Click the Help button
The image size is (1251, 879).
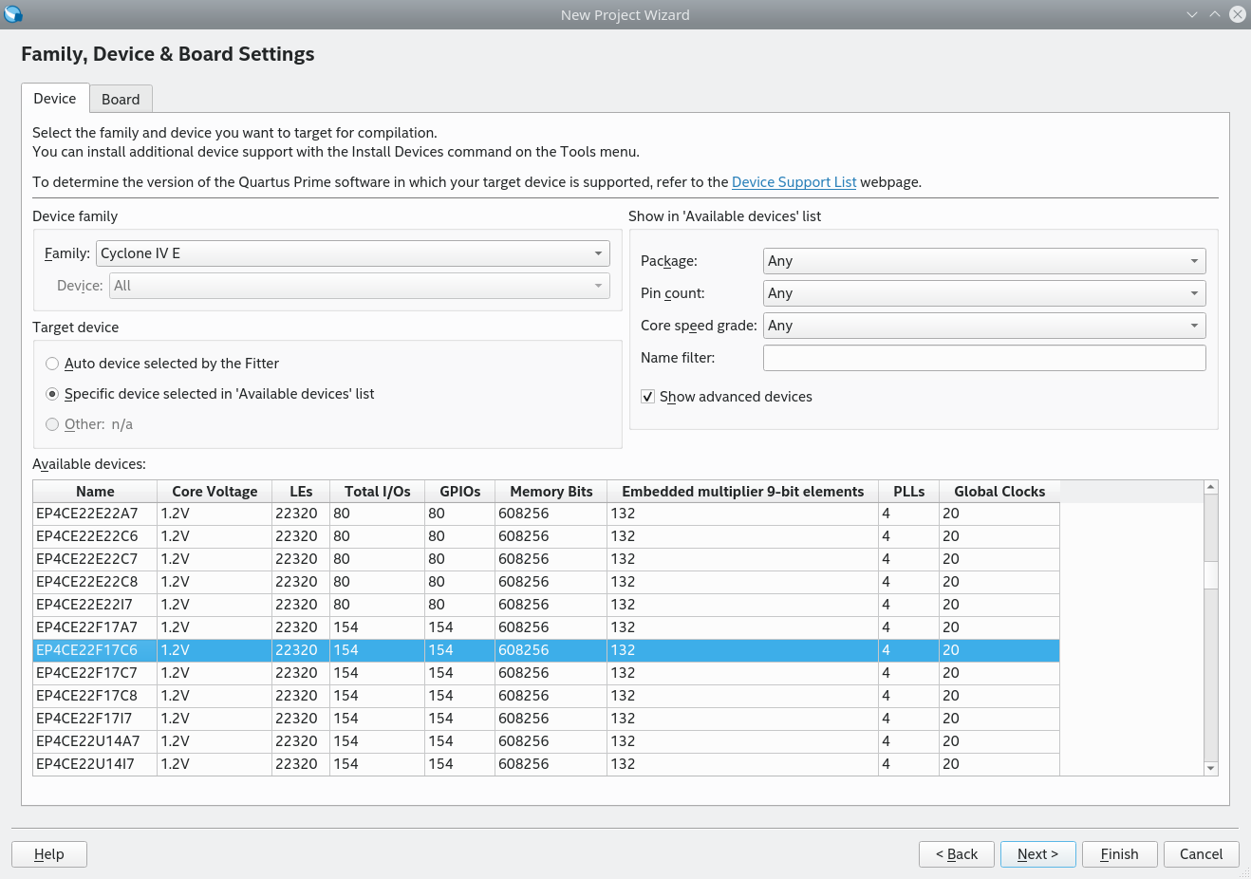click(x=49, y=854)
